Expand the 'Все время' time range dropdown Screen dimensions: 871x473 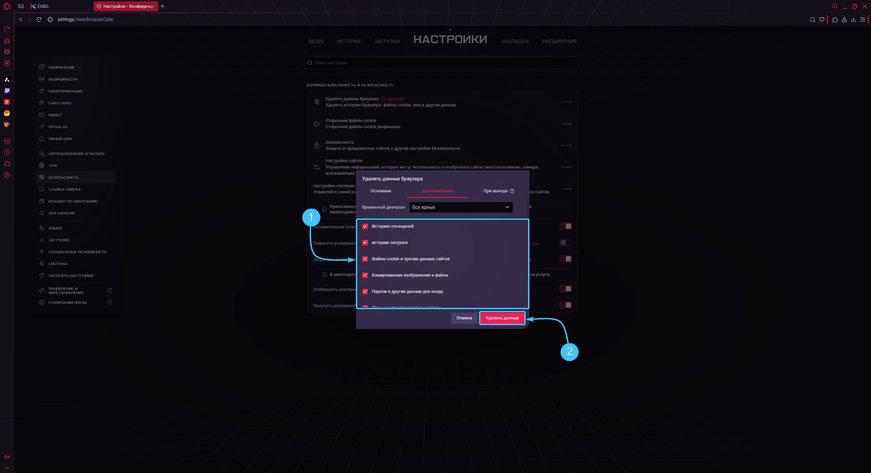(461, 207)
